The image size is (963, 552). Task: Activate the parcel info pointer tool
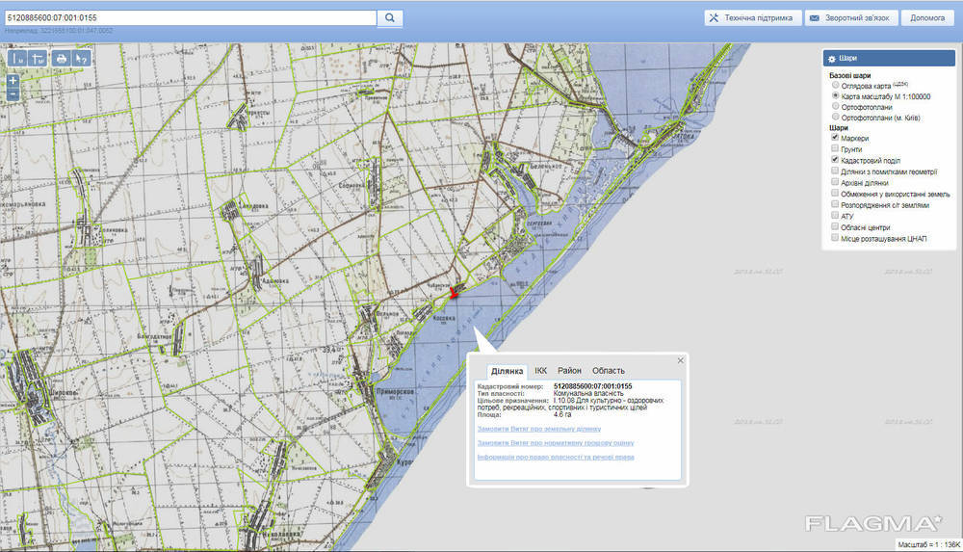[82, 59]
